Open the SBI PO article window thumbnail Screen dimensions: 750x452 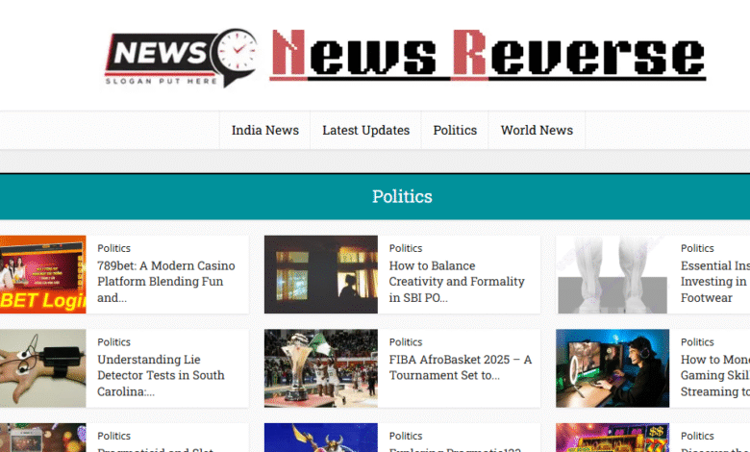(x=321, y=275)
